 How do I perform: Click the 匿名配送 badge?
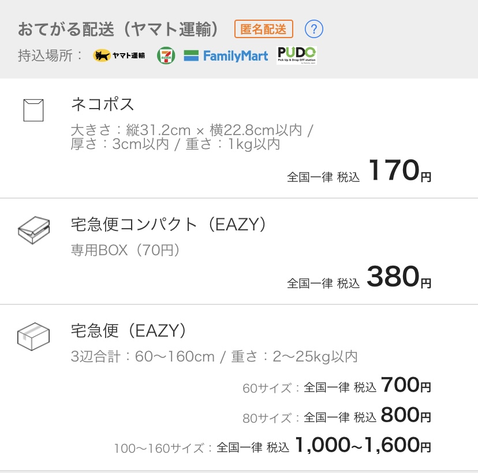[x=263, y=27]
